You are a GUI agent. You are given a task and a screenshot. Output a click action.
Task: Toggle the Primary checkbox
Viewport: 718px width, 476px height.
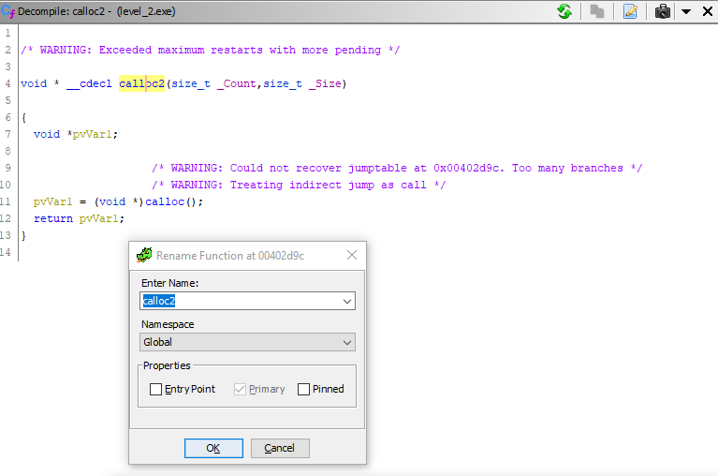[240, 390]
